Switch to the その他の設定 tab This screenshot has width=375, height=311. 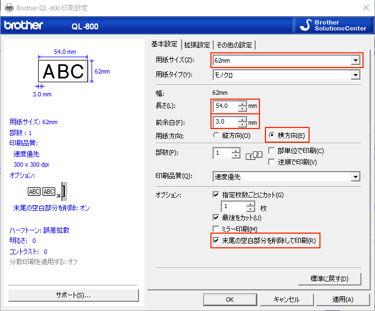click(x=234, y=45)
